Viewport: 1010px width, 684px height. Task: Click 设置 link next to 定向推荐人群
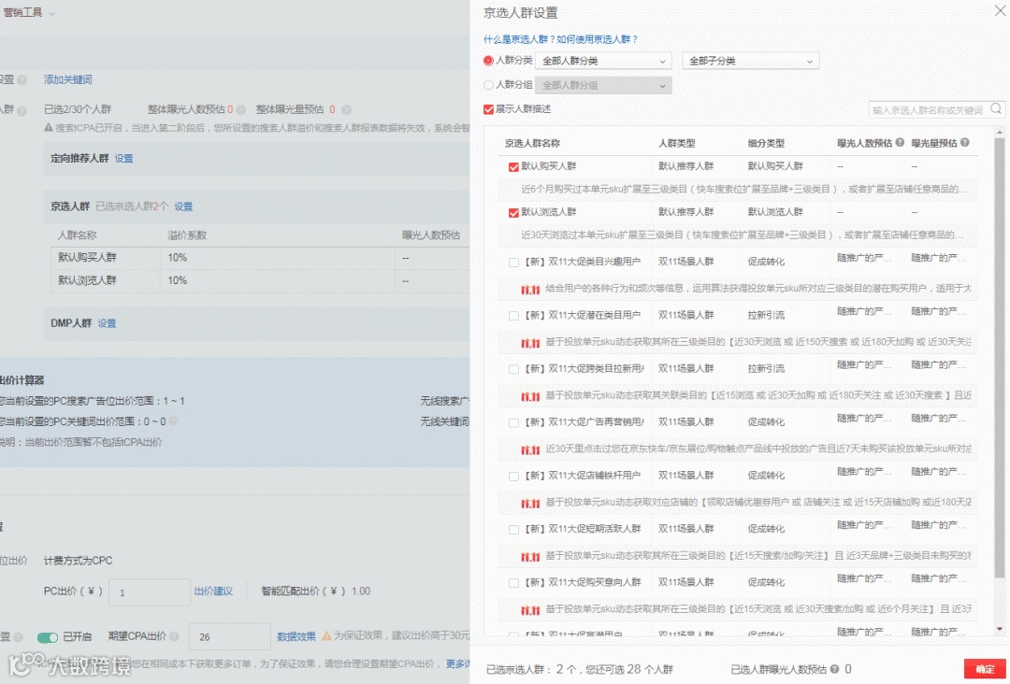(x=123, y=158)
